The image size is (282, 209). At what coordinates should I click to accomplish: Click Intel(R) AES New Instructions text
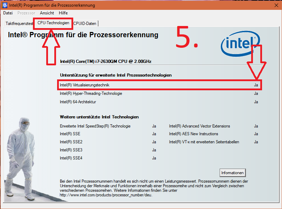[x=194, y=134]
